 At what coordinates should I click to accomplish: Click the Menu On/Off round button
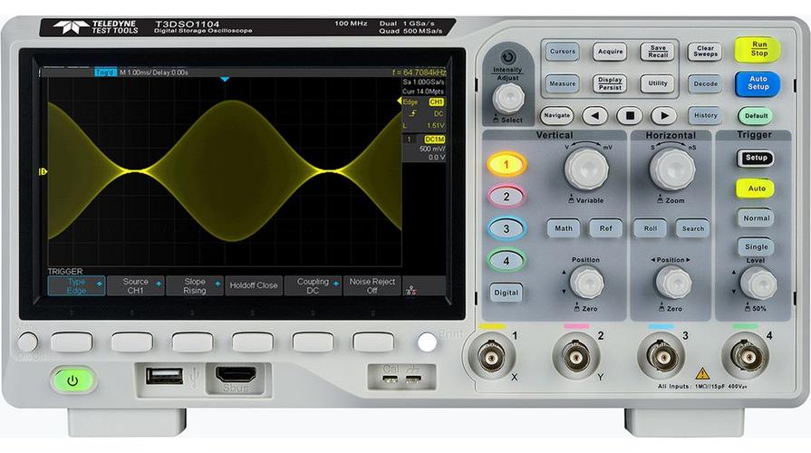tap(27, 342)
